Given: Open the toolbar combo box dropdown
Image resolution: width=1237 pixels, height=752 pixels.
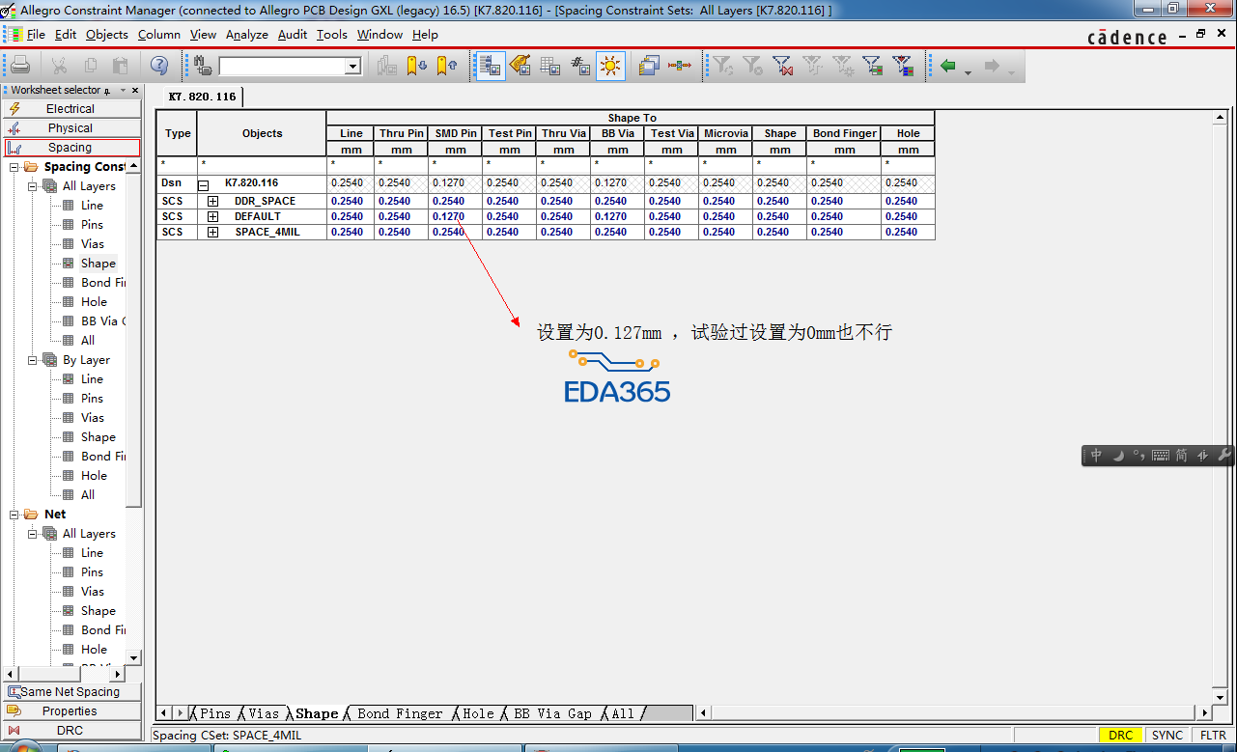Looking at the screenshot, I should coord(353,66).
